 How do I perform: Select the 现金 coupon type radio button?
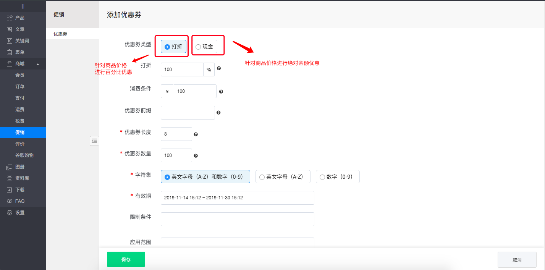pyautogui.click(x=198, y=47)
